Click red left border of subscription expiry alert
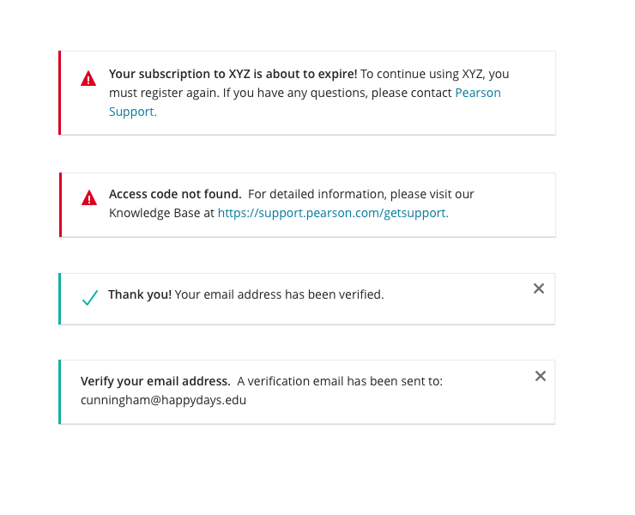The width and height of the screenshot is (635, 515). click(x=60, y=93)
